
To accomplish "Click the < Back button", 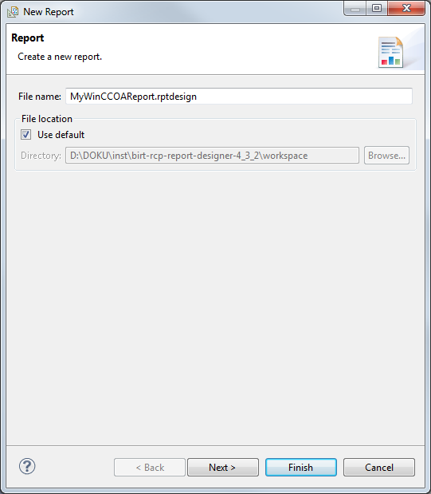I will pos(150,467).
